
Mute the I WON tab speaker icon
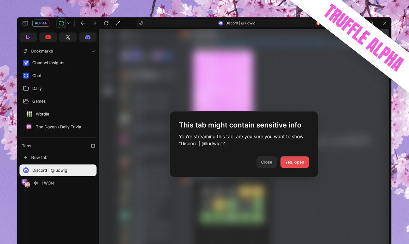[x=36, y=183]
